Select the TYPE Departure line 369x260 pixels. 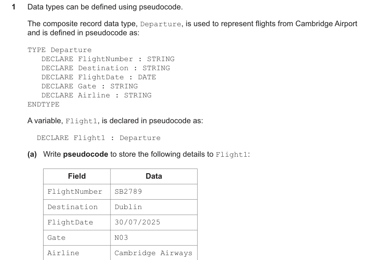(60, 50)
